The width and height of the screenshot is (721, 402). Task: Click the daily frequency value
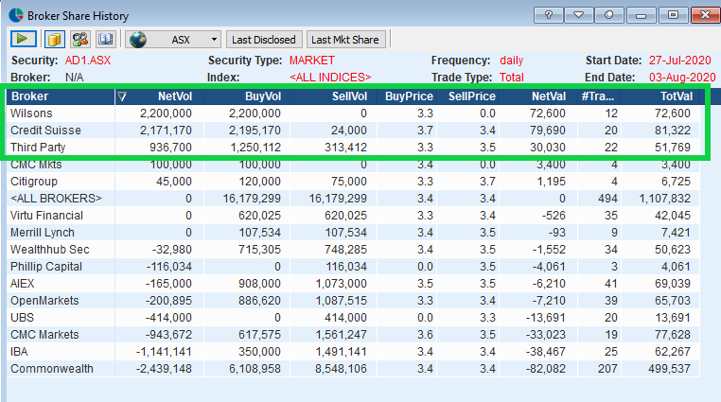point(511,61)
